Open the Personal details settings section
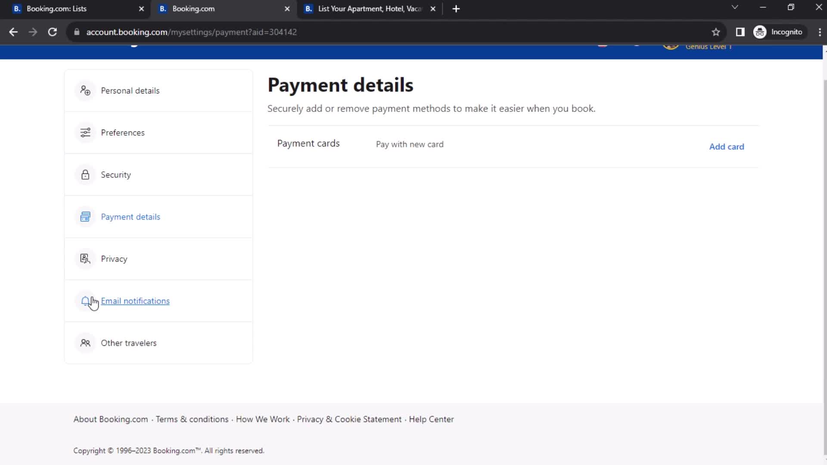Viewport: 827px width, 465px height. [x=131, y=90]
